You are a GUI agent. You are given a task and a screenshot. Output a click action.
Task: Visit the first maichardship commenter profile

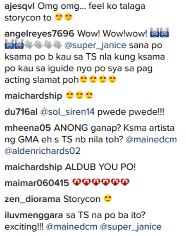(x=33, y=96)
